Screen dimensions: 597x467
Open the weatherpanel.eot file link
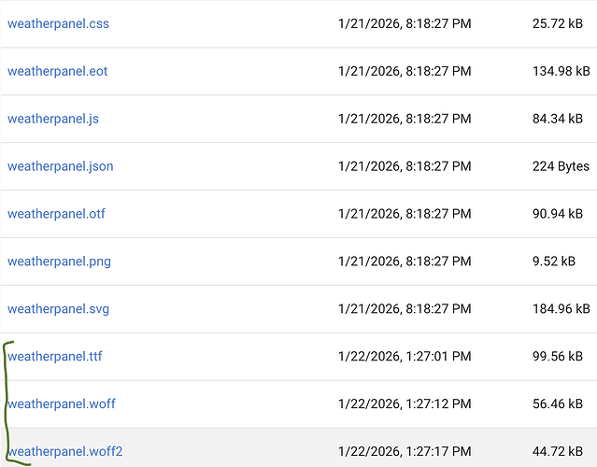pyautogui.click(x=58, y=71)
